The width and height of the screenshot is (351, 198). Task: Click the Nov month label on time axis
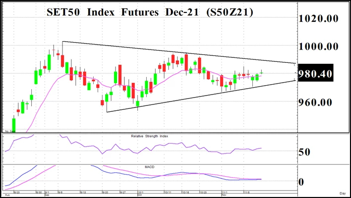point(224,195)
